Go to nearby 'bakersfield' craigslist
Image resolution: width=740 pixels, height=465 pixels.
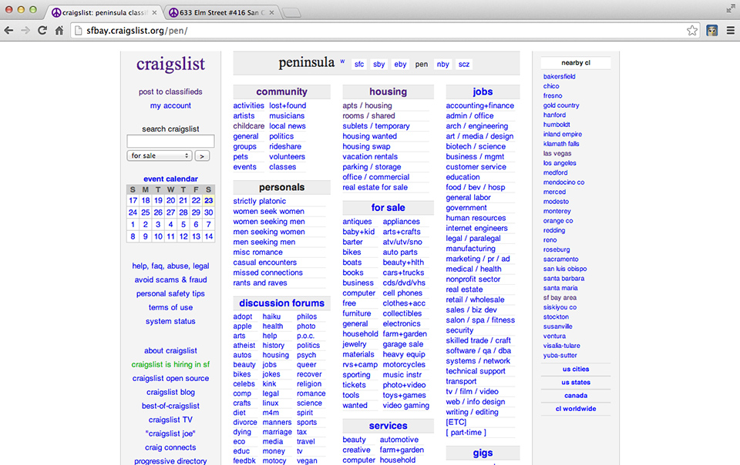559,76
